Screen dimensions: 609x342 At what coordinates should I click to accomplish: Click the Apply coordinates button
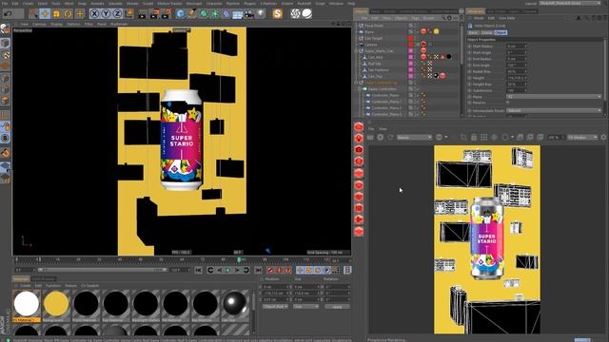pos(337,307)
